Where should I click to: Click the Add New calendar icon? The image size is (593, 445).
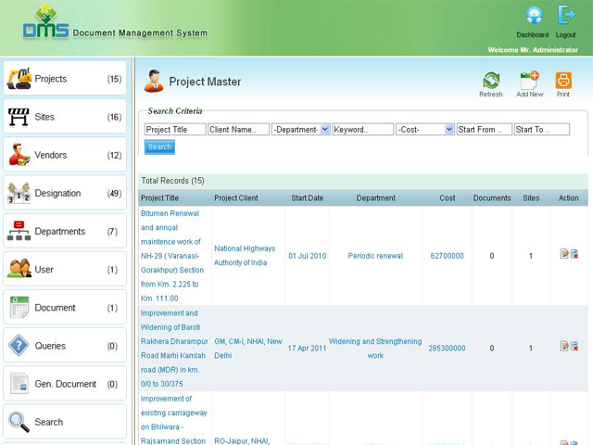529,81
